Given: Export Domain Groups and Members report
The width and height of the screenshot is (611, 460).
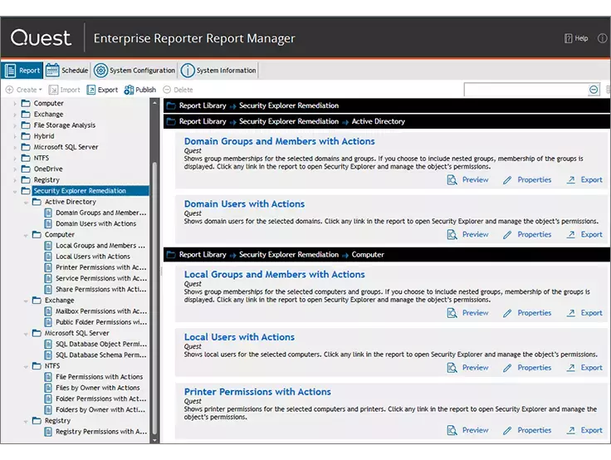Looking at the screenshot, I should point(584,179).
